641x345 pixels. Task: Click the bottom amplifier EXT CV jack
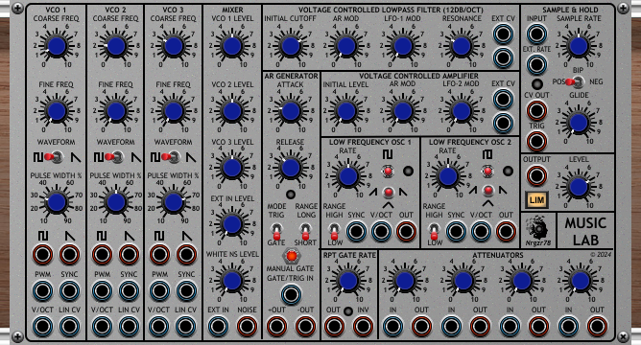[x=503, y=123]
